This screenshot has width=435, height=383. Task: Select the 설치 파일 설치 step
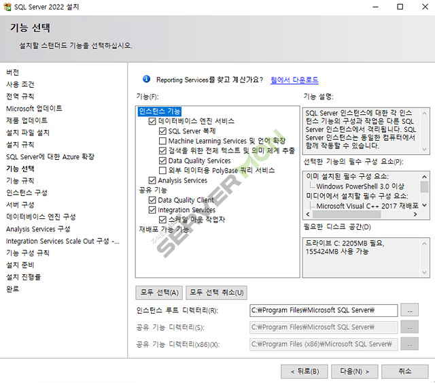point(28,133)
